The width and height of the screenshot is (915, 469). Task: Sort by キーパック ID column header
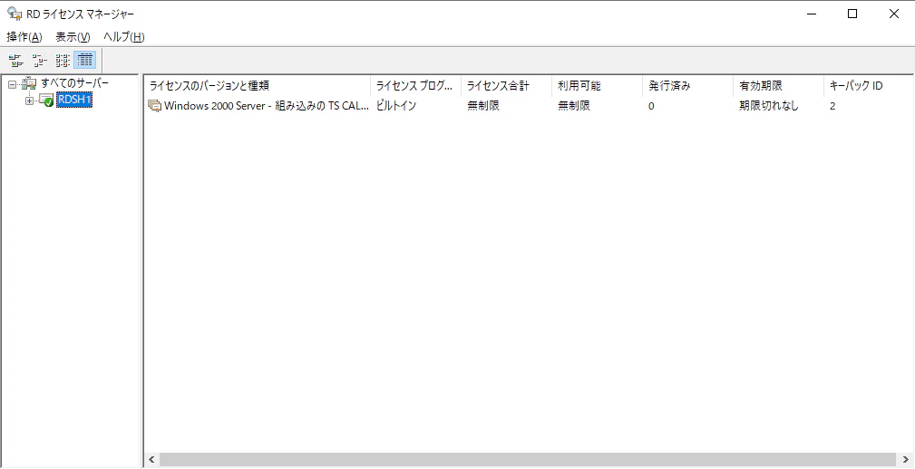pyautogui.click(x=869, y=86)
